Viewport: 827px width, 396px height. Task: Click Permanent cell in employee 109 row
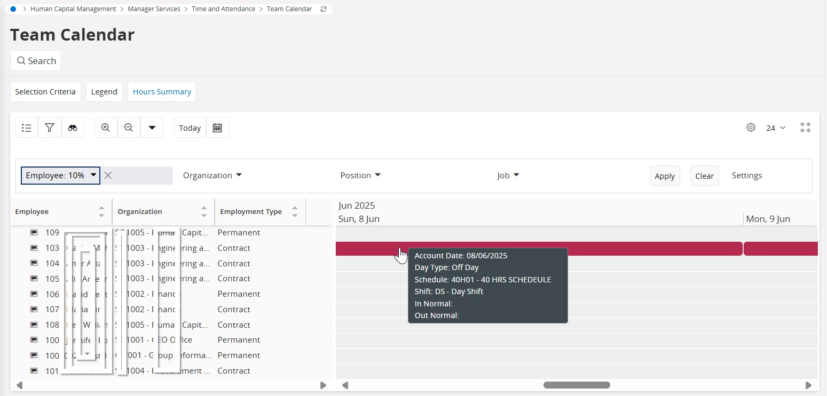click(239, 233)
